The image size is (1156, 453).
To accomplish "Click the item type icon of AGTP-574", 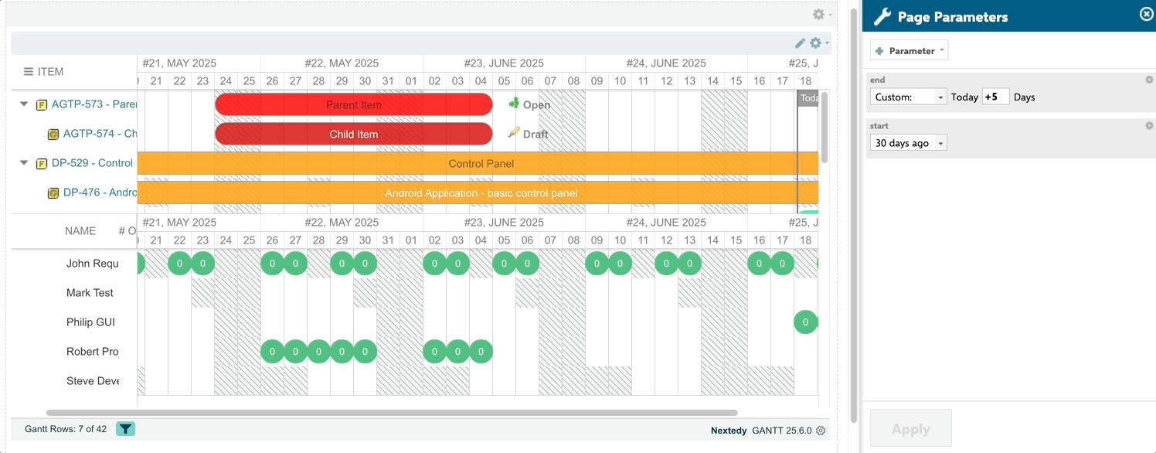I will tap(53, 135).
